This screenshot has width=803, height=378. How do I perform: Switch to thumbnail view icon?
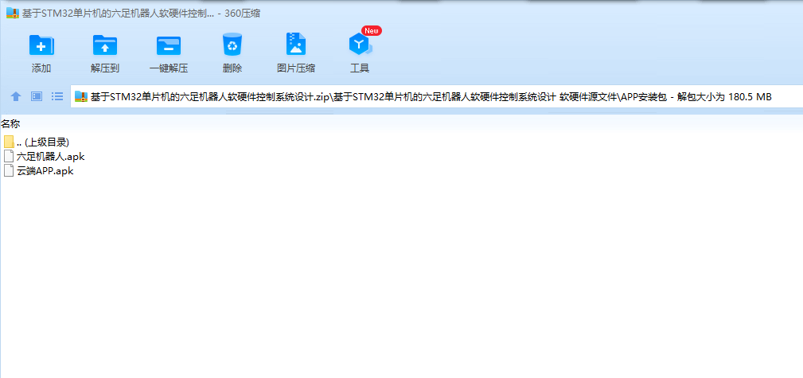point(37,96)
